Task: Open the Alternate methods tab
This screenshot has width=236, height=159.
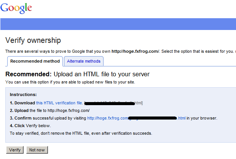Action: tap(84, 61)
